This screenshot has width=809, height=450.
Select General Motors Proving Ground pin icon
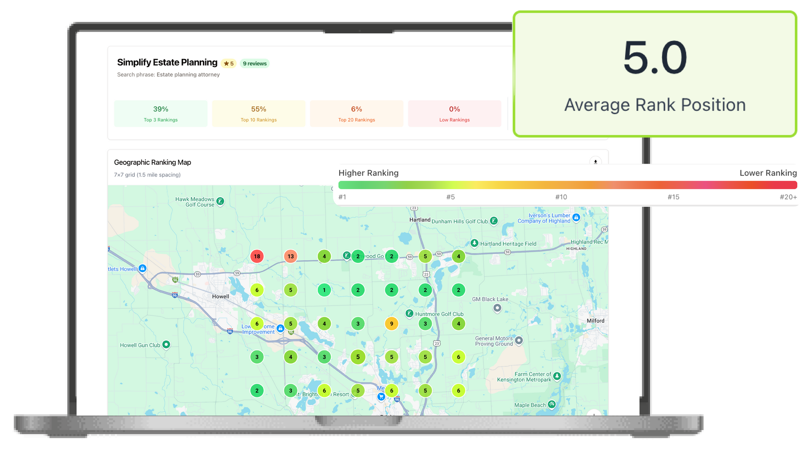click(519, 340)
